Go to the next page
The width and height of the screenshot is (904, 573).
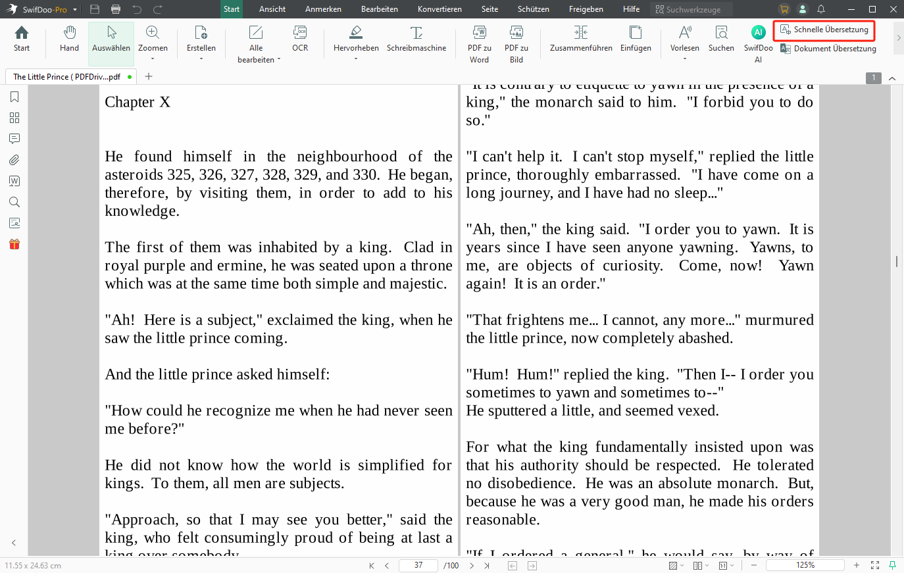[472, 565]
